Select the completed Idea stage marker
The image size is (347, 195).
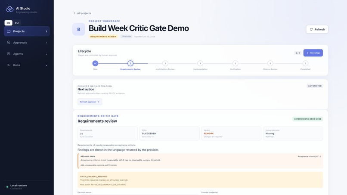point(95,63)
